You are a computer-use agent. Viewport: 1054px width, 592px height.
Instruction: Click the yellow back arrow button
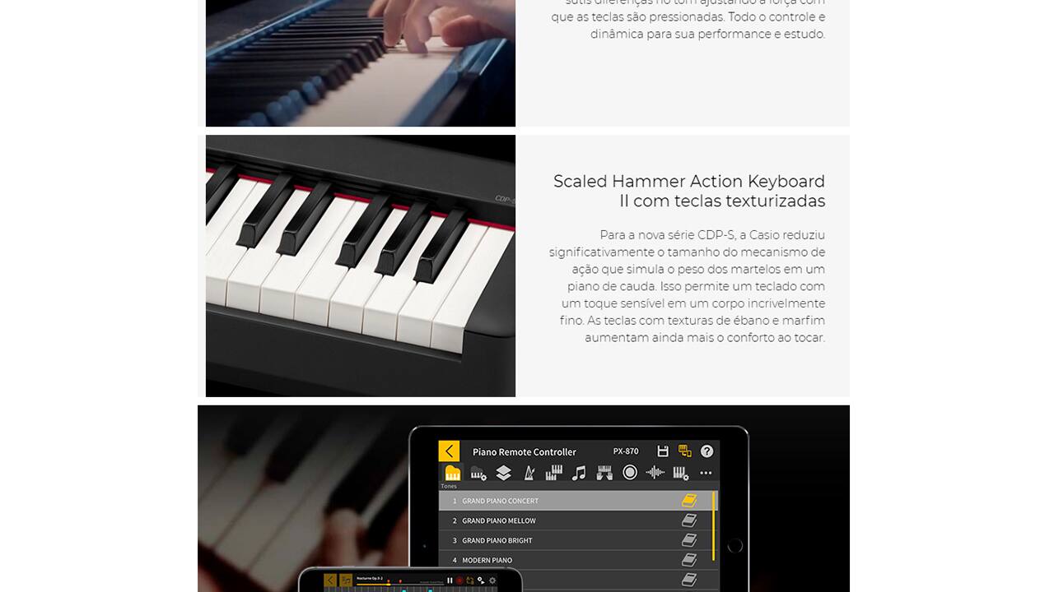click(x=450, y=451)
